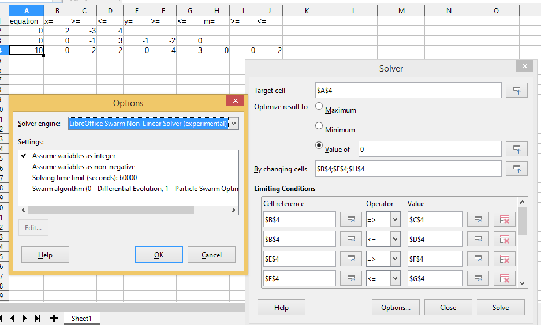Click shrink icon beside Target cell field
Screen dimensions: 541x325
pyautogui.click(x=517, y=91)
